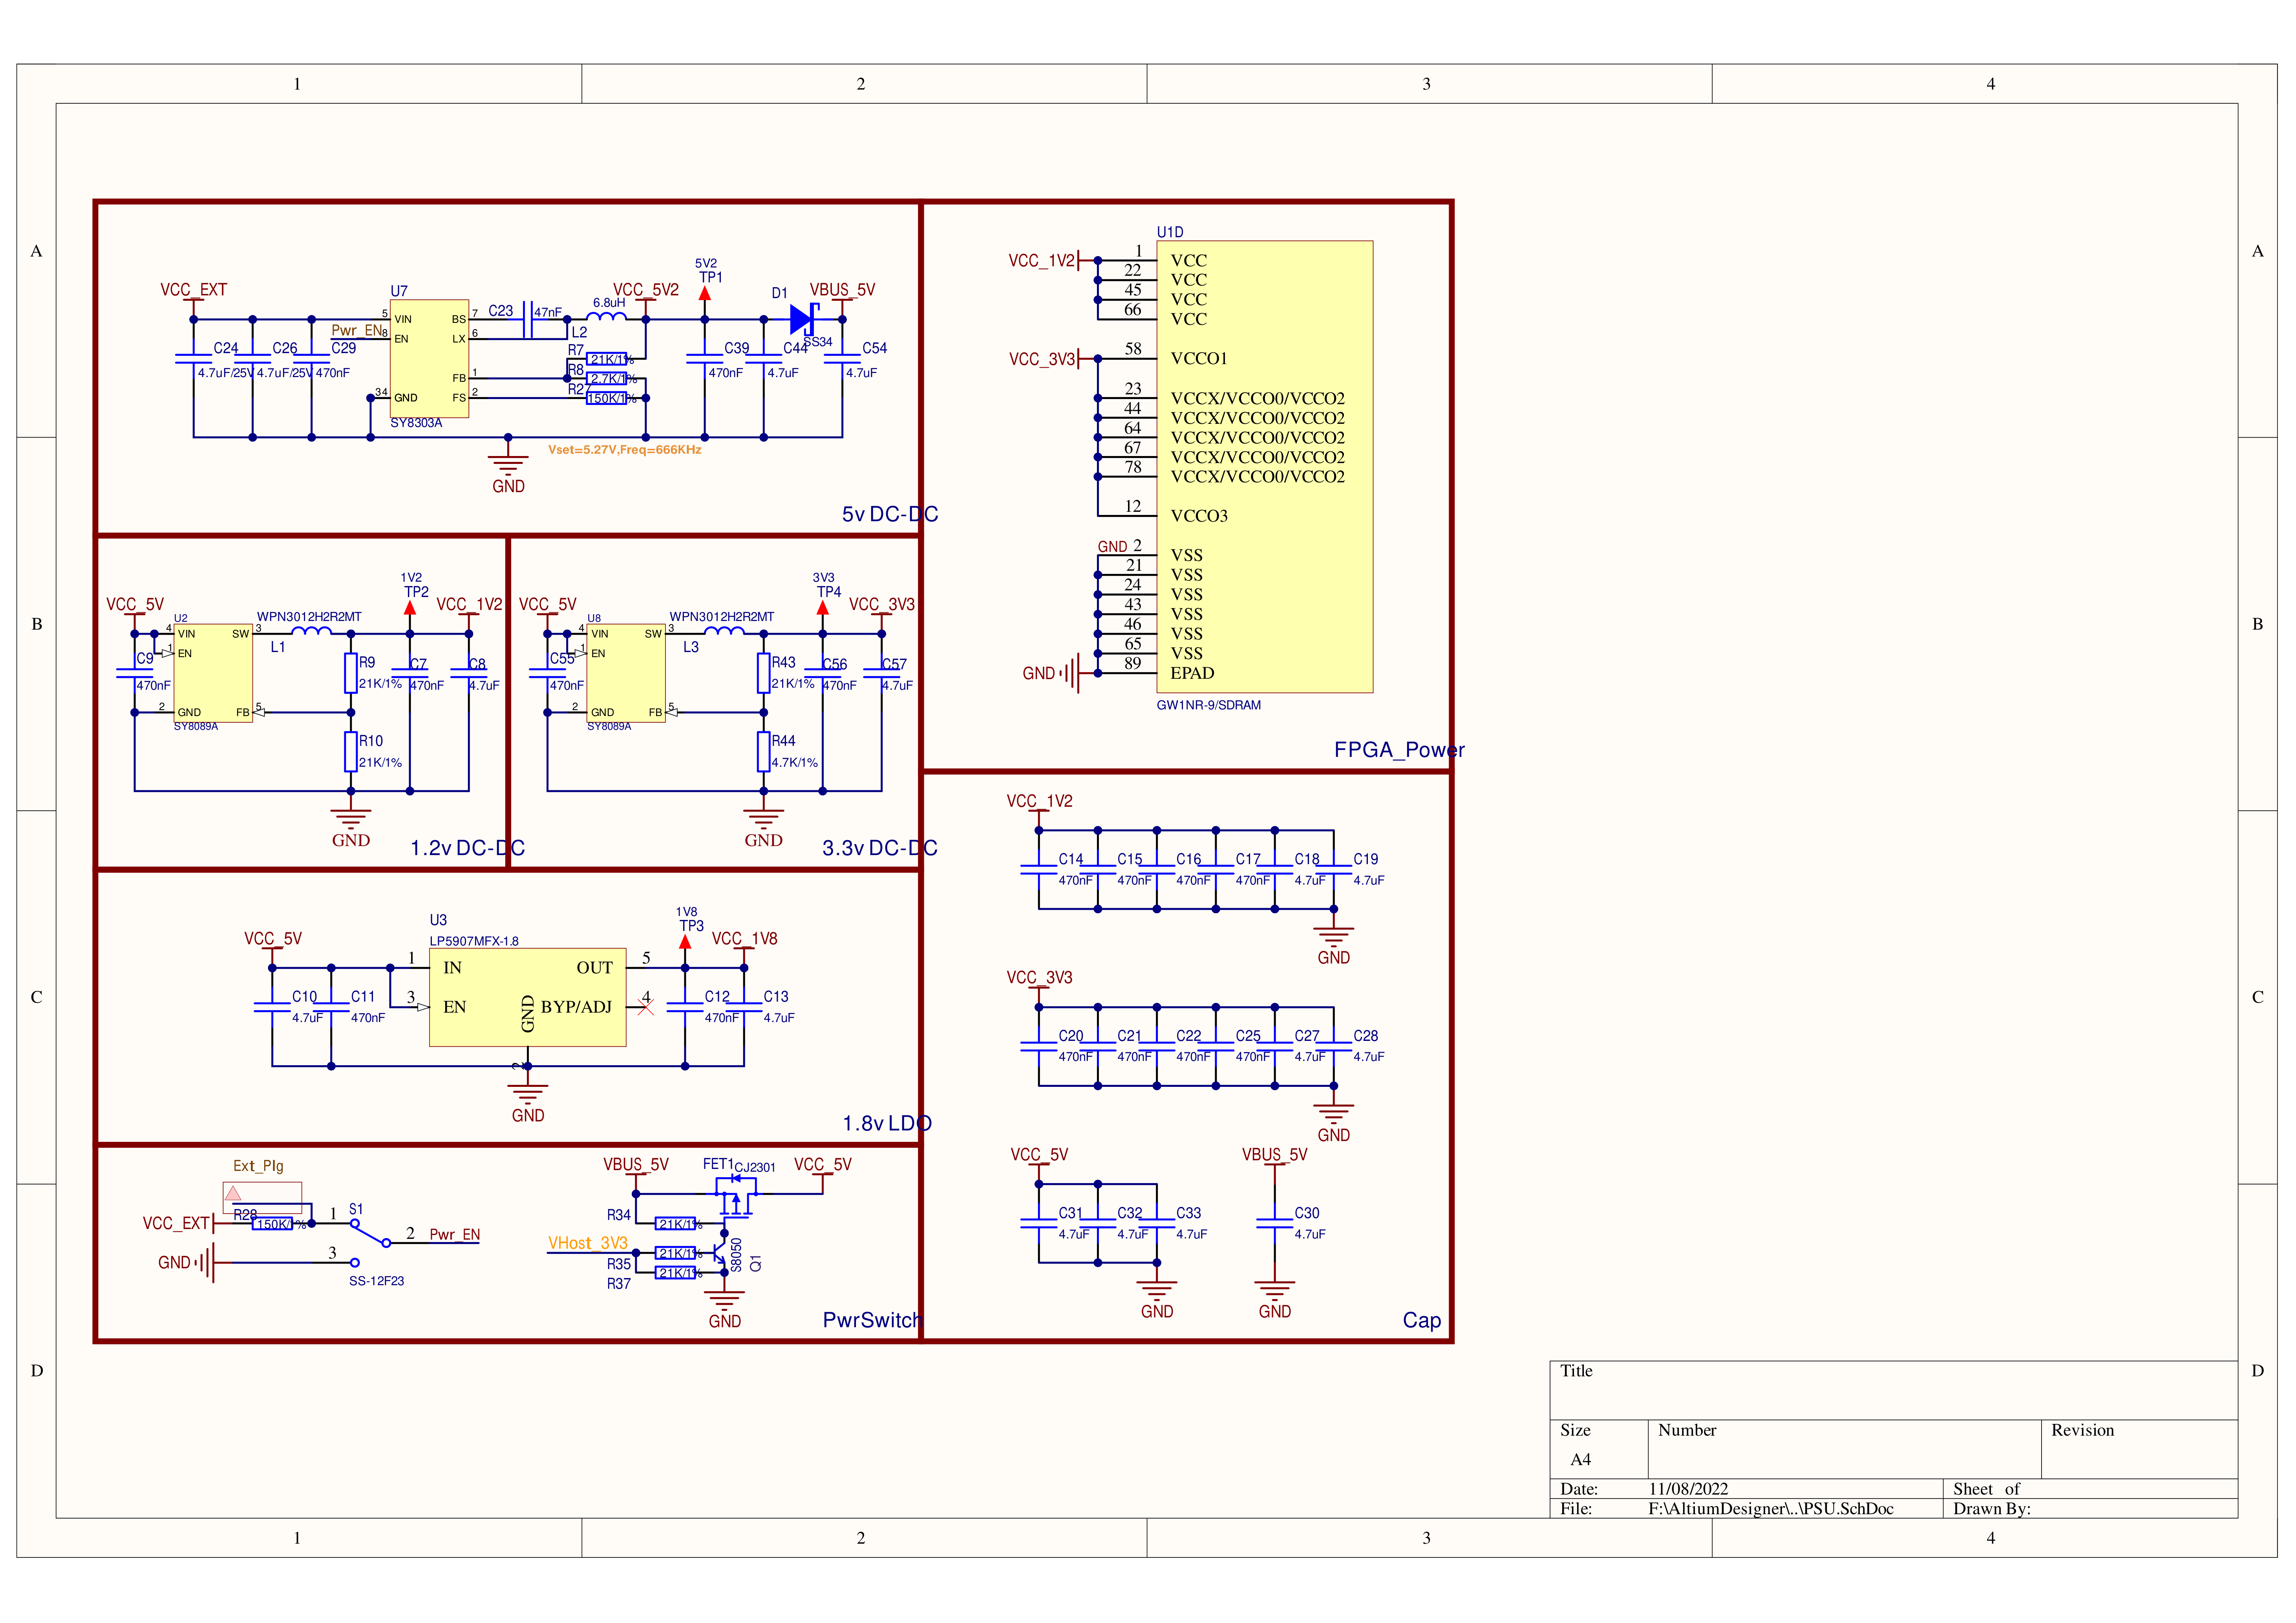Select resistor R44 4.7K/1%
The width and height of the screenshot is (2296, 1623).
click(x=764, y=751)
